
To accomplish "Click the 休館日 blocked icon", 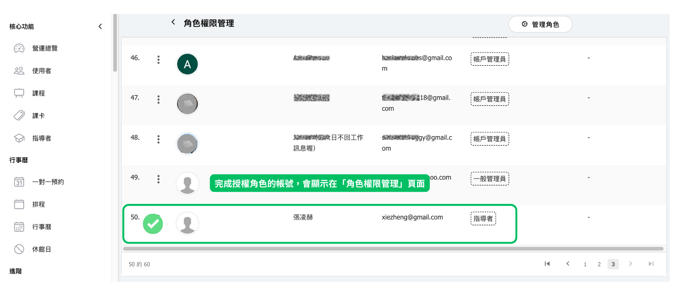I will coord(19,249).
